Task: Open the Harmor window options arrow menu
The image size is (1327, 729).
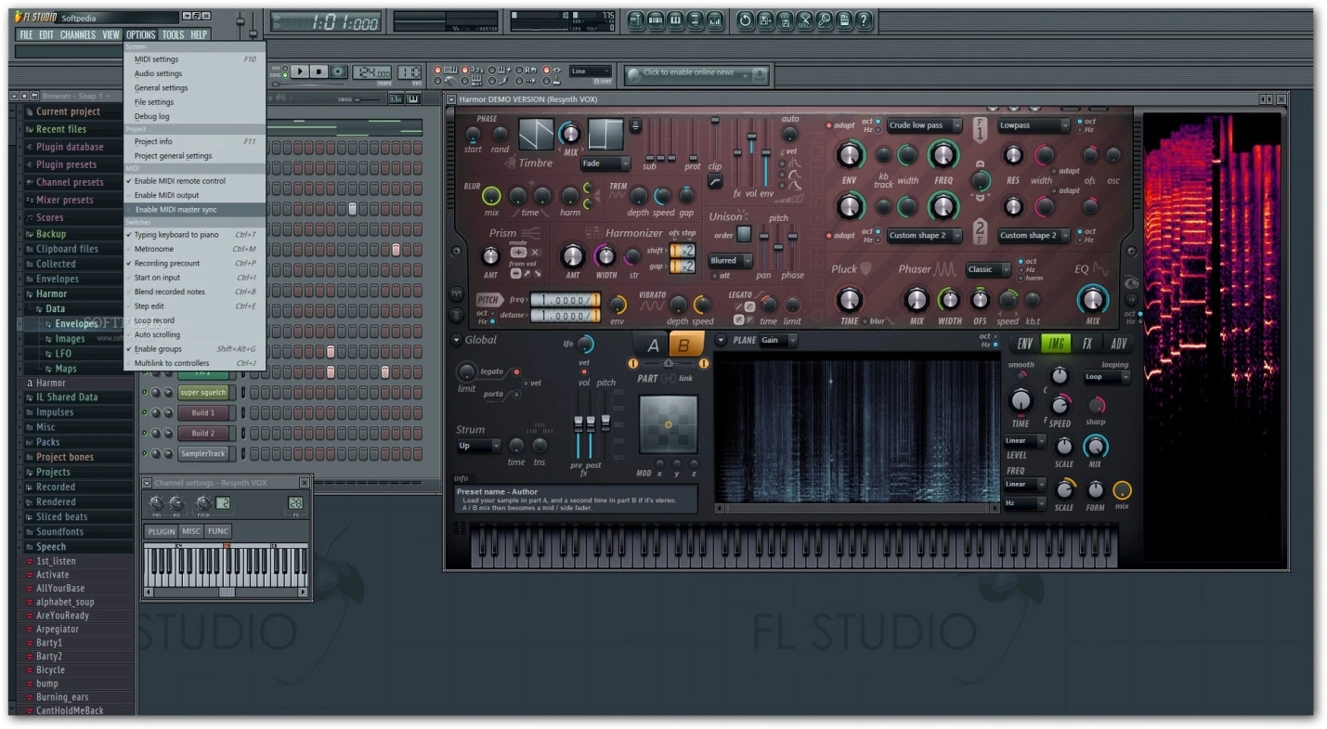Action: point(451,99)
